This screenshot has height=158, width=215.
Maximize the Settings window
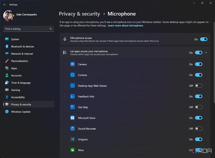coord(202,3)
